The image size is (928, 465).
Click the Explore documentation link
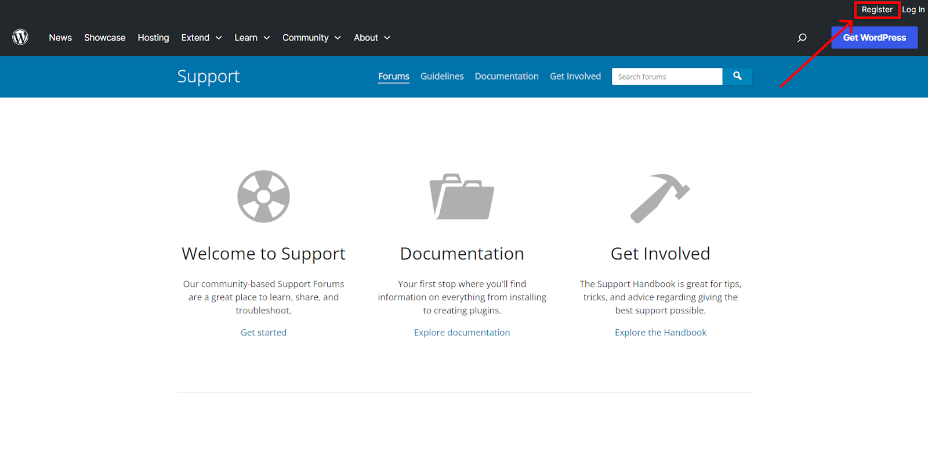tap(462, 333)
